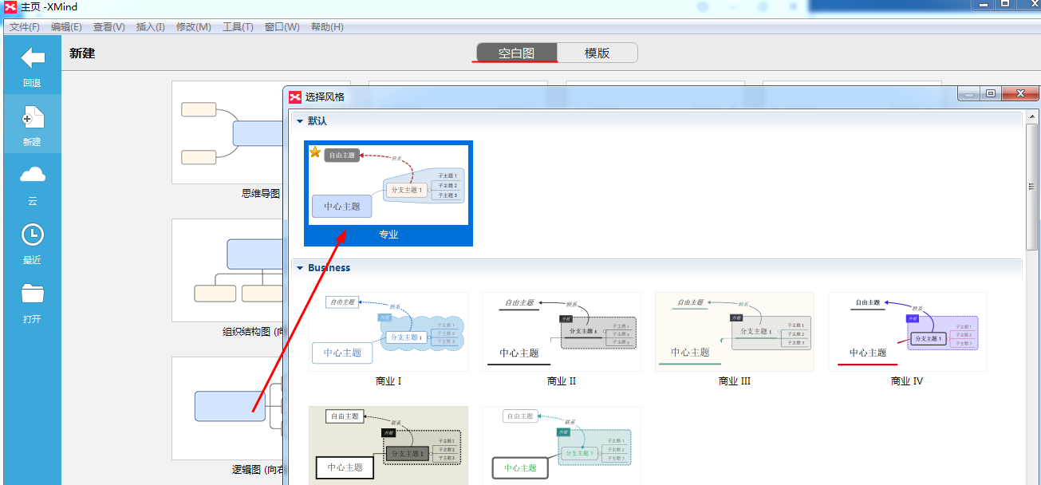1041x485 pixels.
Task: Open the 云 cloud sidebar icon
Action: click(x=32, y=175)
